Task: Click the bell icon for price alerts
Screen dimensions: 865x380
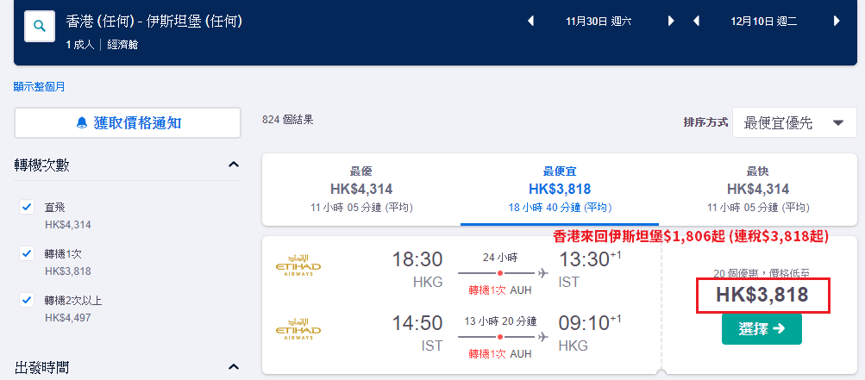Action: [82, 122]
